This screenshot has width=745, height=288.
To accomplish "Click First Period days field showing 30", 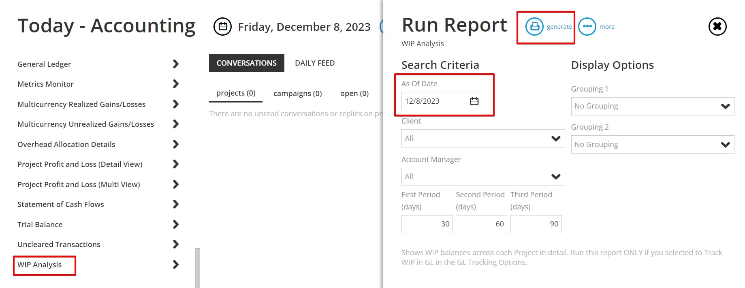I will click(x=427, y=224).
